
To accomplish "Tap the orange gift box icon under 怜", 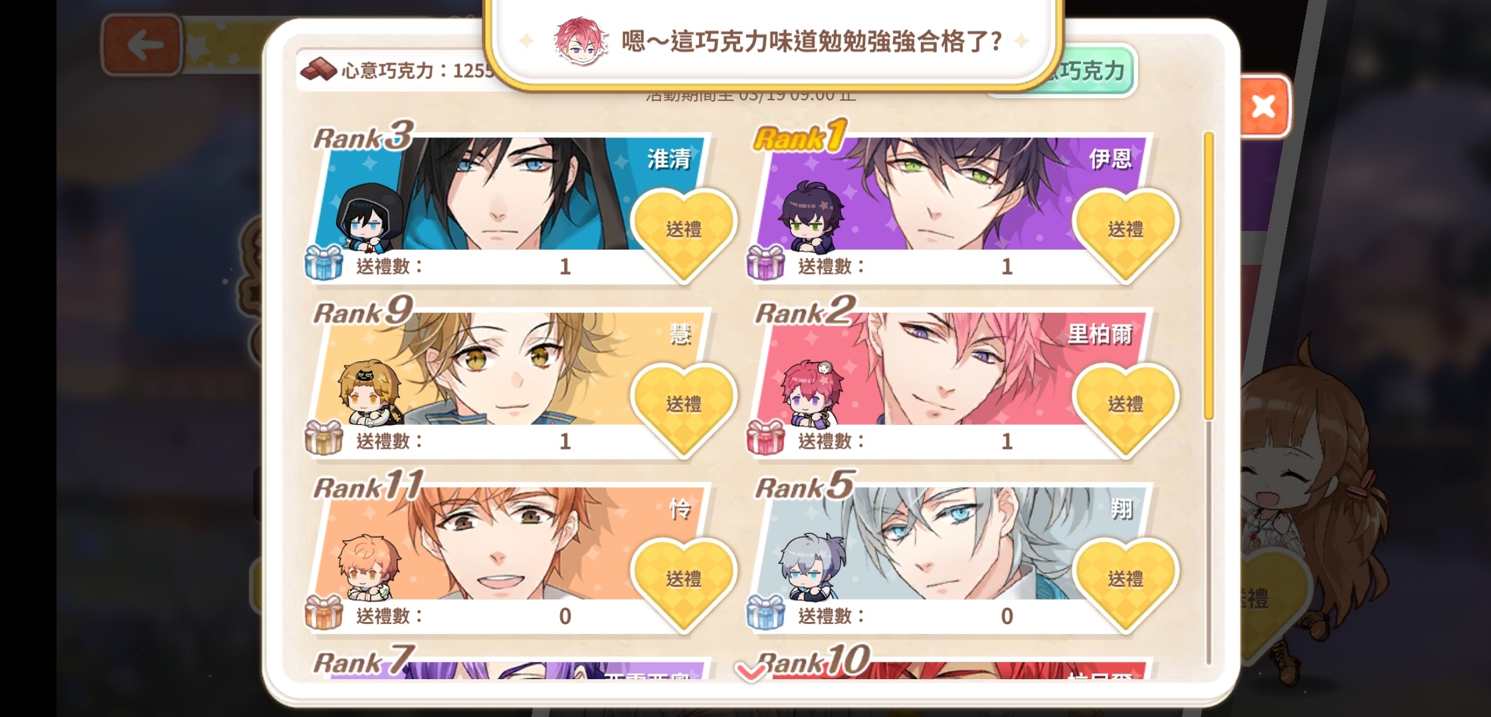I will coord(324,612).
